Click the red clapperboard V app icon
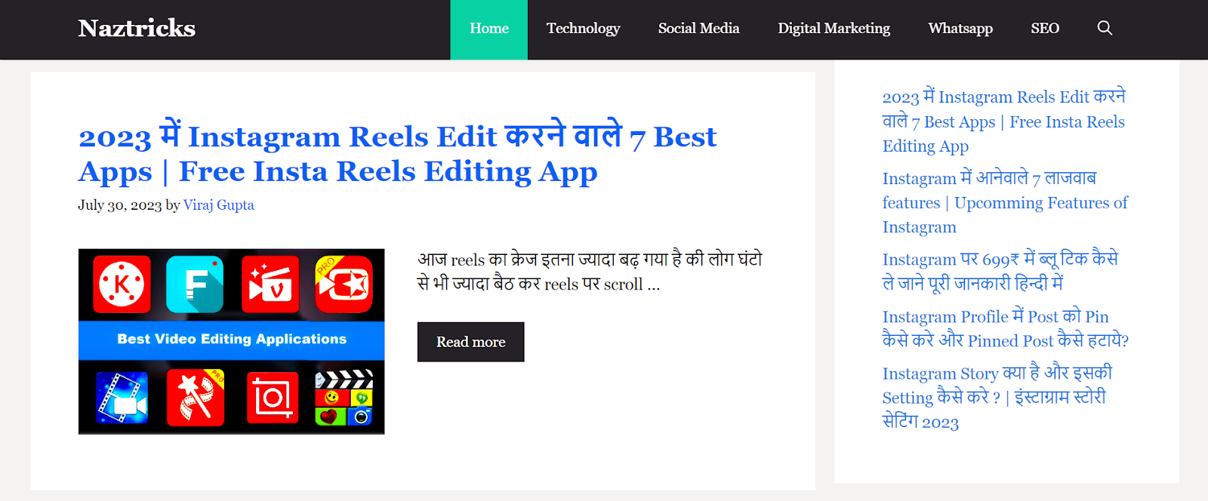The height and width of the screenshot is (501, 1208). (x=270, y=284)
